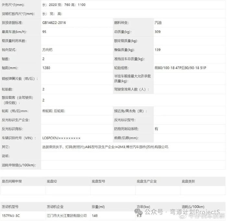The height and width of the screenshot is (221, 227).
Task: Click the 驾驶室准乘人数 (人) label
Action: [x=131, y=89]
